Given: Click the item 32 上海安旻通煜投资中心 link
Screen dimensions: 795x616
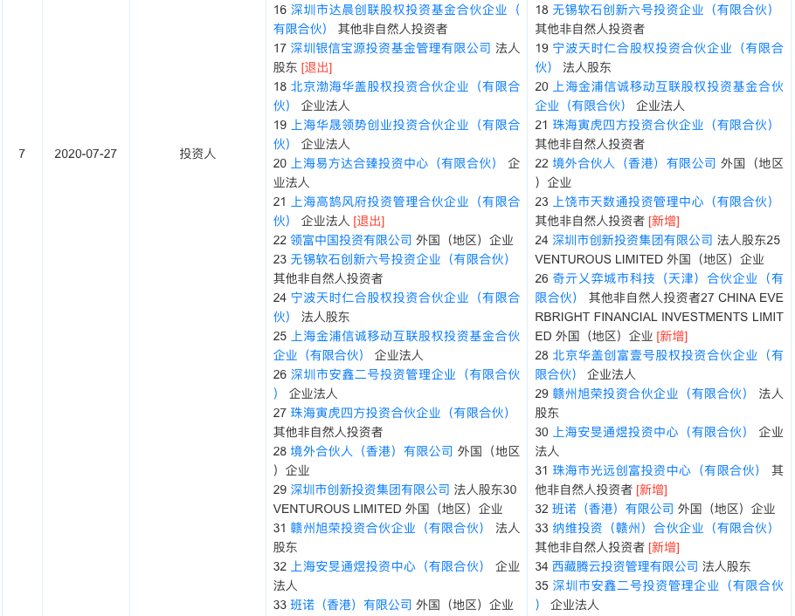Looking at the screenshot, I should tap(388, 567).
